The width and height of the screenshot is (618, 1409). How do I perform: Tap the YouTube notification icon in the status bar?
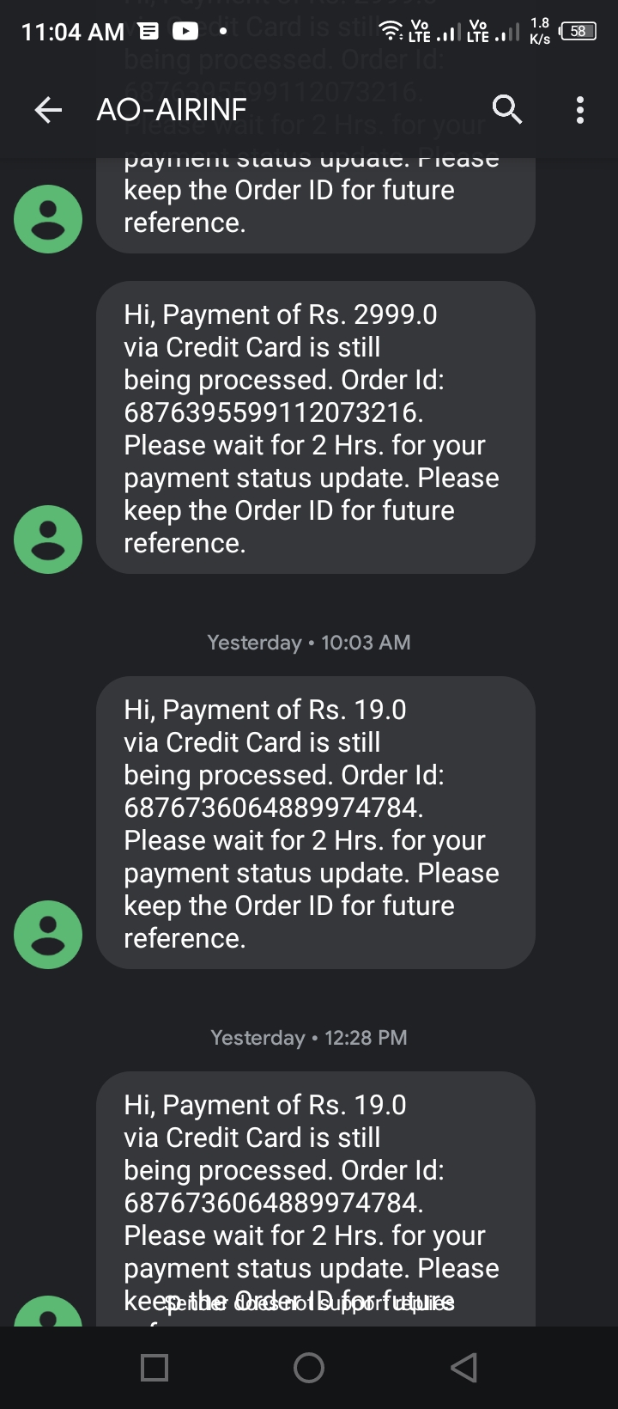185,32
